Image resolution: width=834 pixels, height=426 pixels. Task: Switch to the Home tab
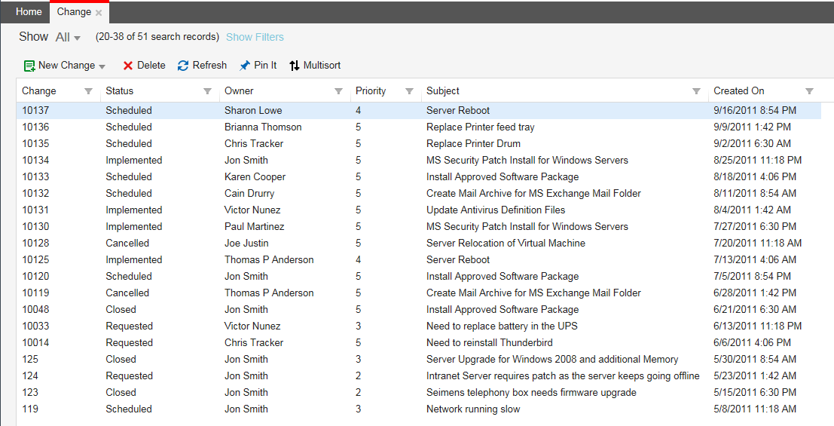29,12
